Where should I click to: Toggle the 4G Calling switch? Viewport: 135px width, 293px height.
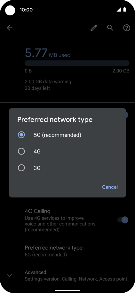point(123,220)
